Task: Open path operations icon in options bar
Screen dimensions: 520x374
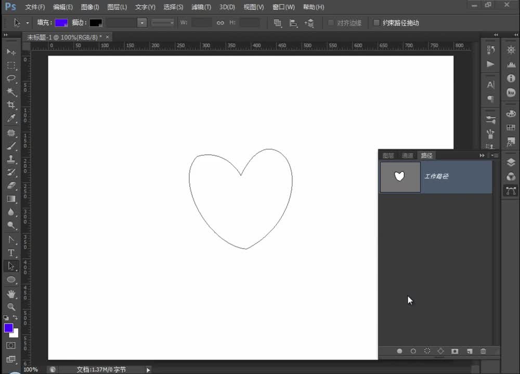Action: tap(278, 23)
